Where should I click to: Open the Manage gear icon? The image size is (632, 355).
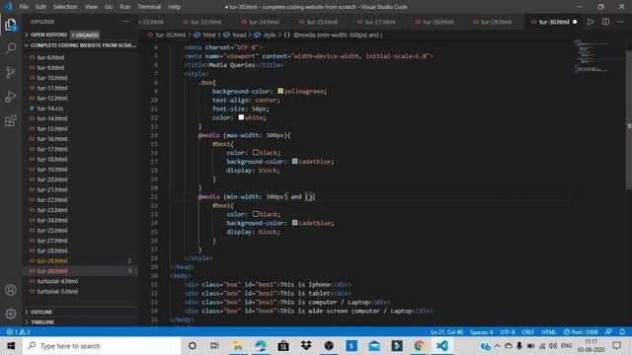pos(11,314)
